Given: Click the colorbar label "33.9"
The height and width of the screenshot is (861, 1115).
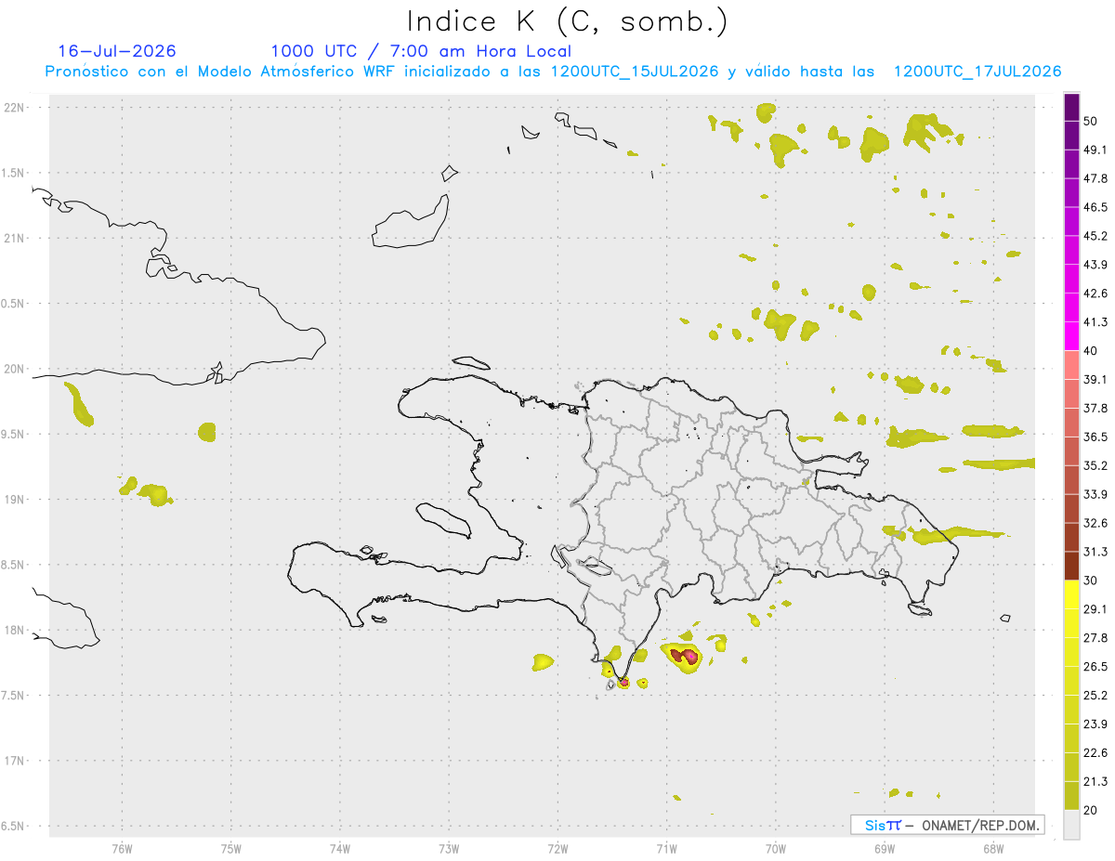Looking at the screenshot, I should point(1095,494).
